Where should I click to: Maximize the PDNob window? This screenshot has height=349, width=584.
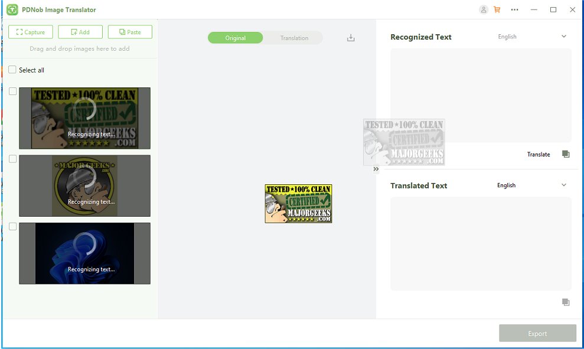point(553,9)
